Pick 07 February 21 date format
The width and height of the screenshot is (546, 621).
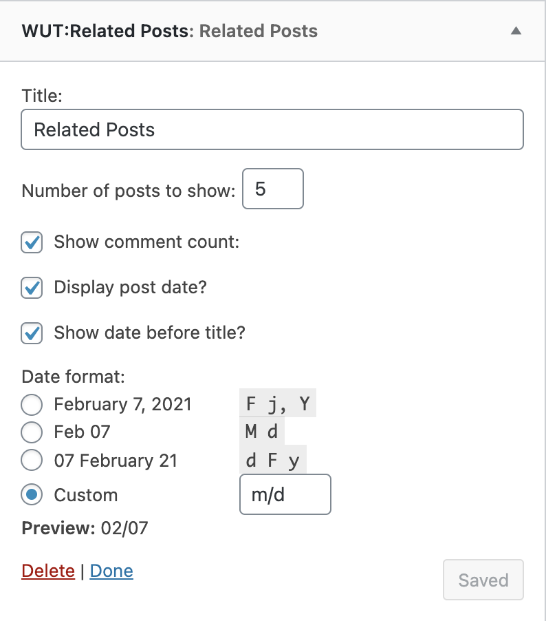pos(32,460)
